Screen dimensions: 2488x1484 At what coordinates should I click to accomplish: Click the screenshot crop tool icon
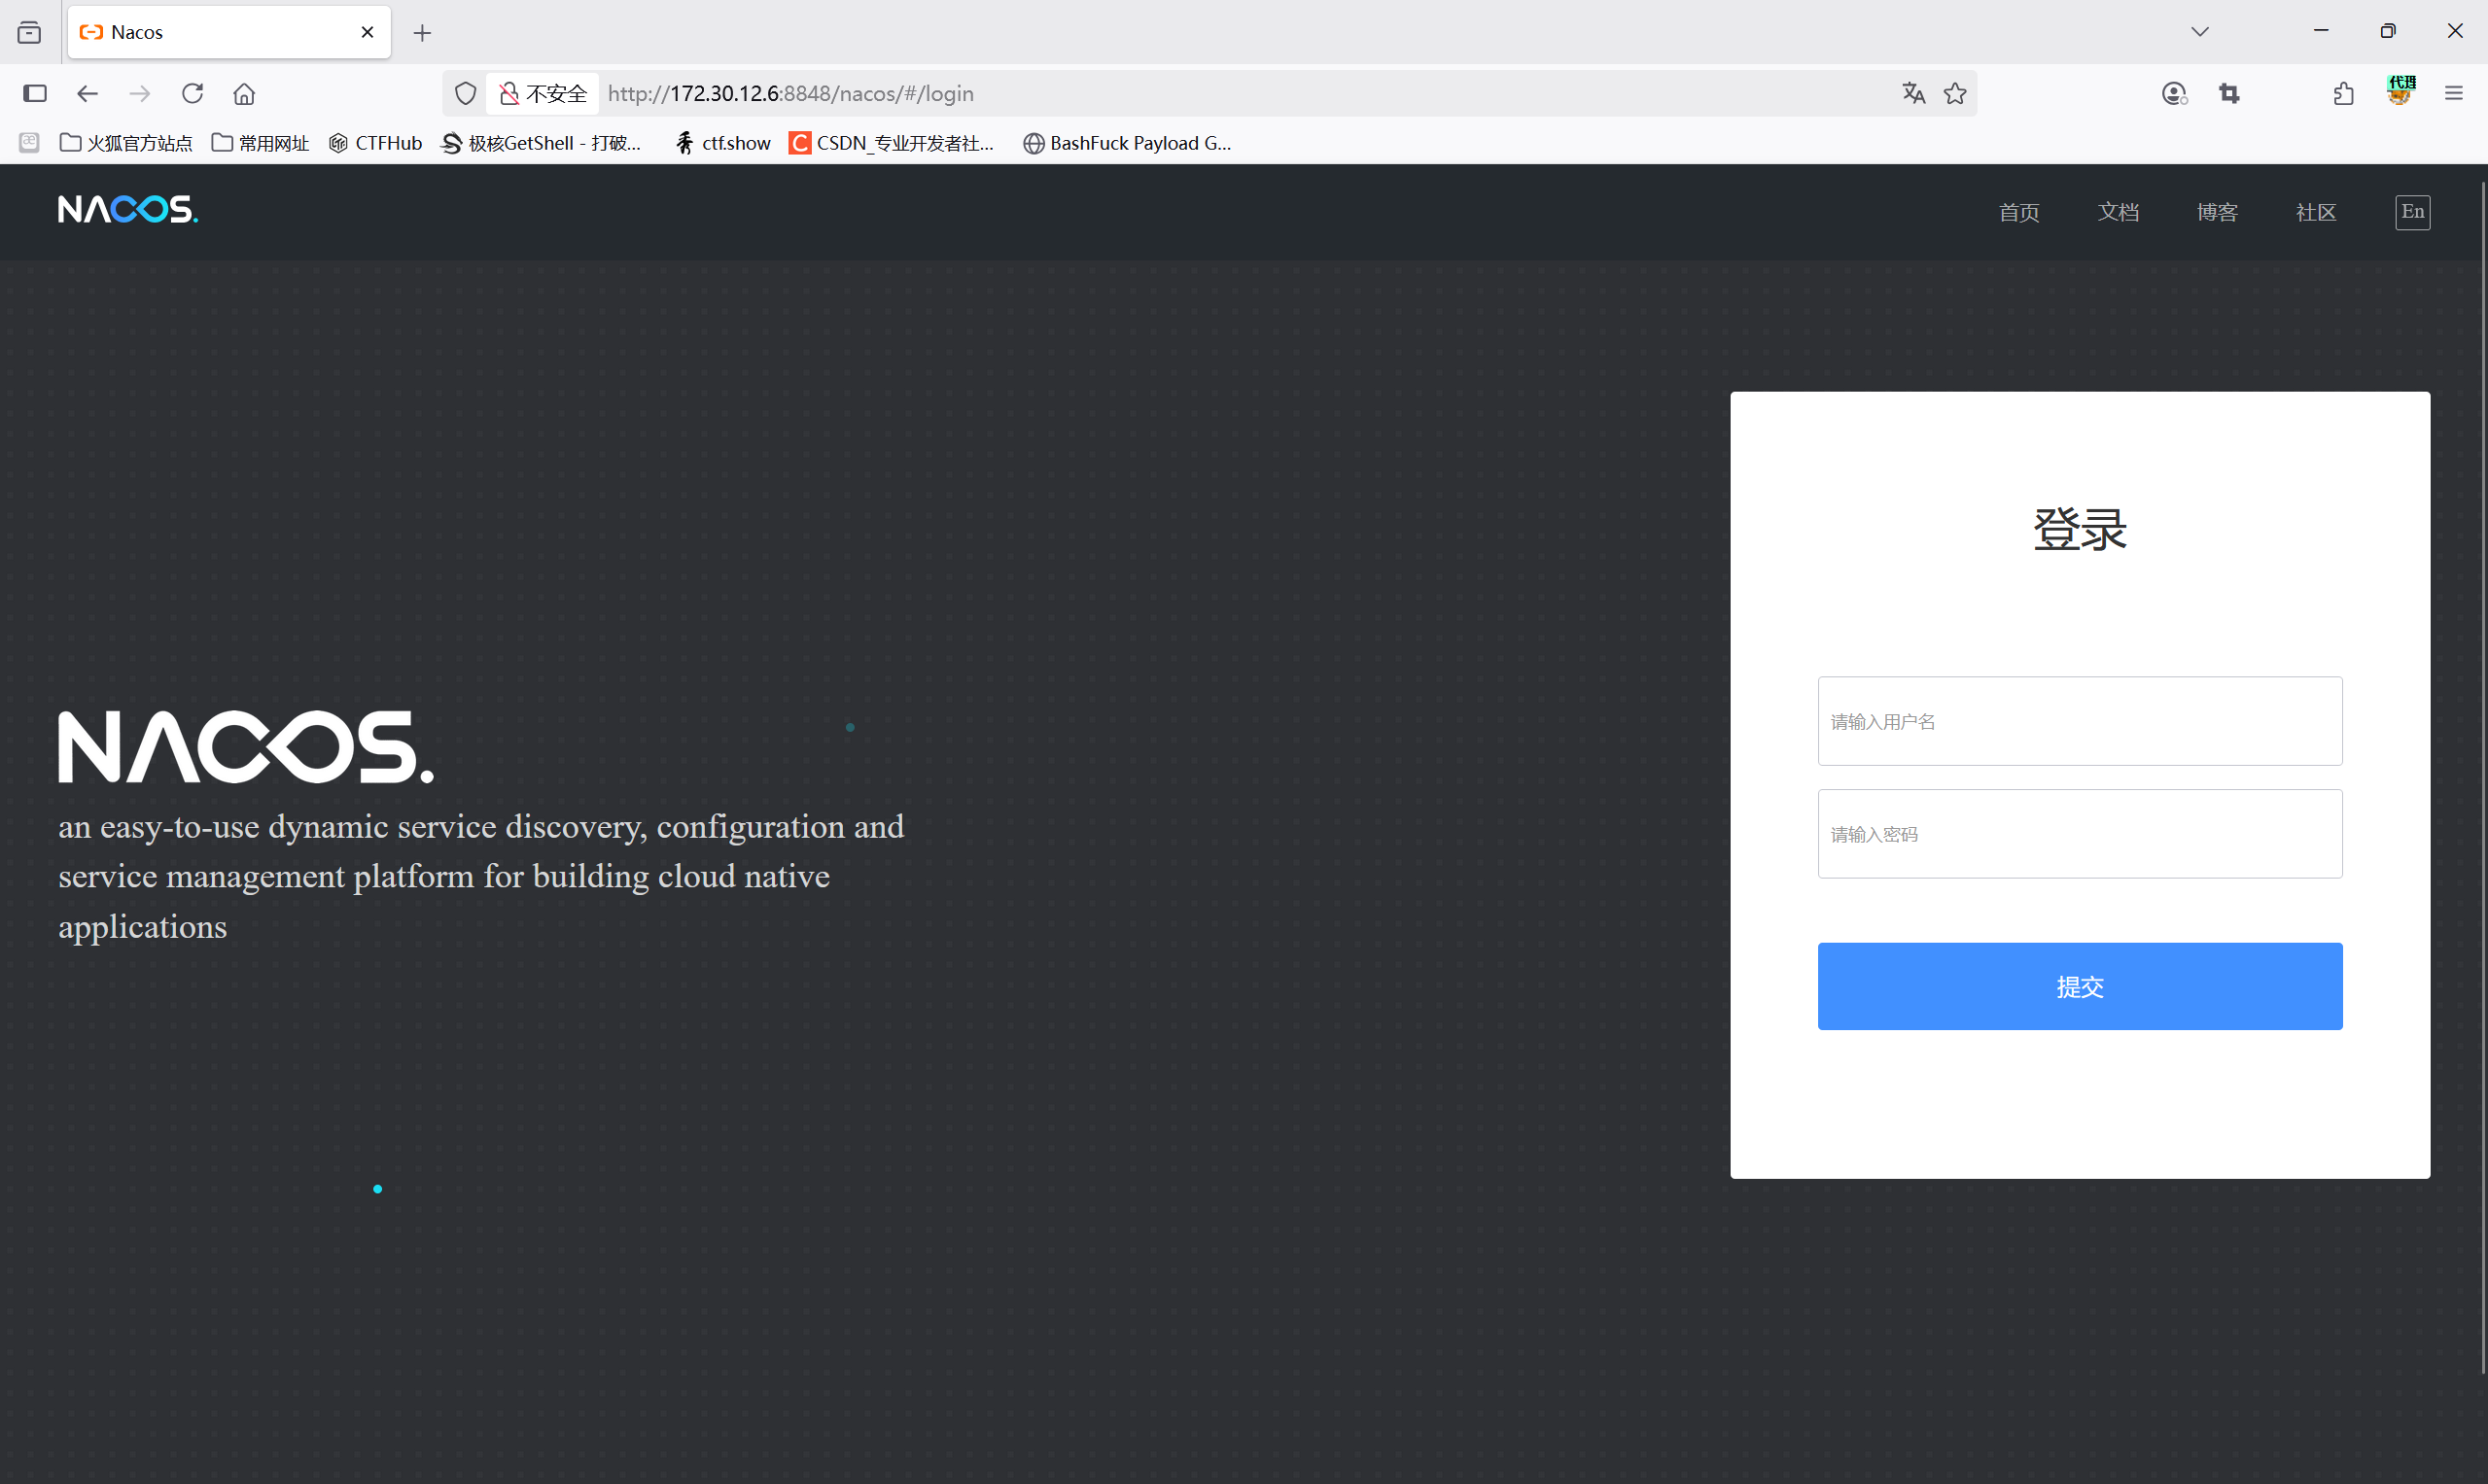pos(2229,94)
